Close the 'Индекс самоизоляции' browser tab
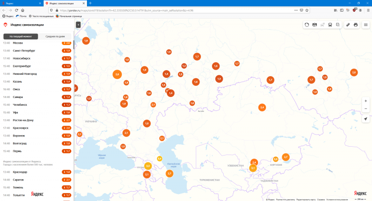 (x=84, y=3)
